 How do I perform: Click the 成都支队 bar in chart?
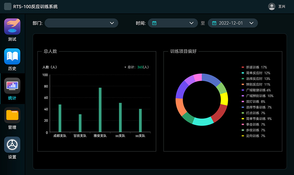click(x=60, y=118)
